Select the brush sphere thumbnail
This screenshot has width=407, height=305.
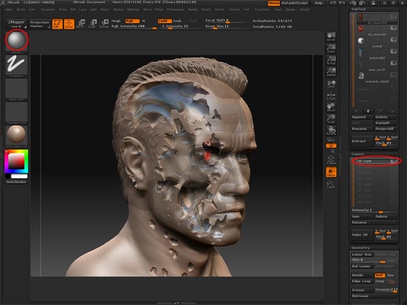tap(16, 41)
